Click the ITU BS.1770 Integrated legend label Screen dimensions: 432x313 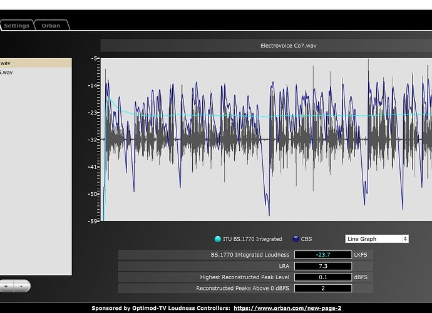pyautogui.click(x=252, y=239)
